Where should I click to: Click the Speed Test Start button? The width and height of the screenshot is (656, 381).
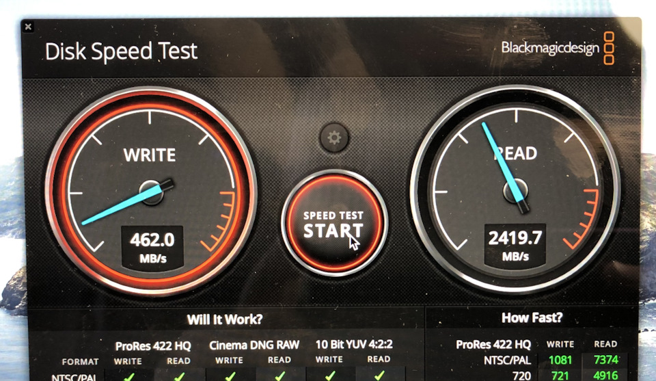(x=334, y=223)
